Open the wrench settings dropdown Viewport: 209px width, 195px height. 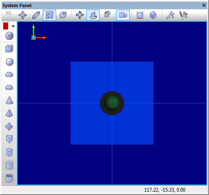170,15
